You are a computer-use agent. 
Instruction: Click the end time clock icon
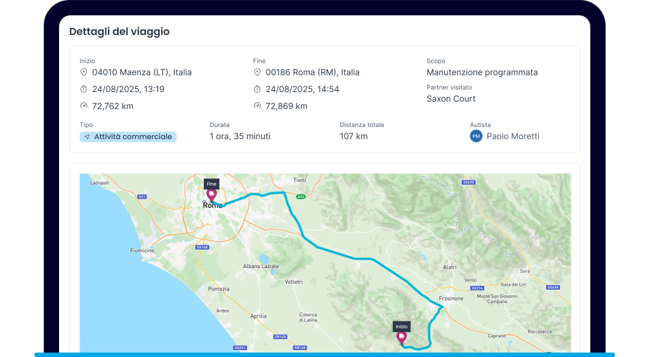(x=257, y=90)
